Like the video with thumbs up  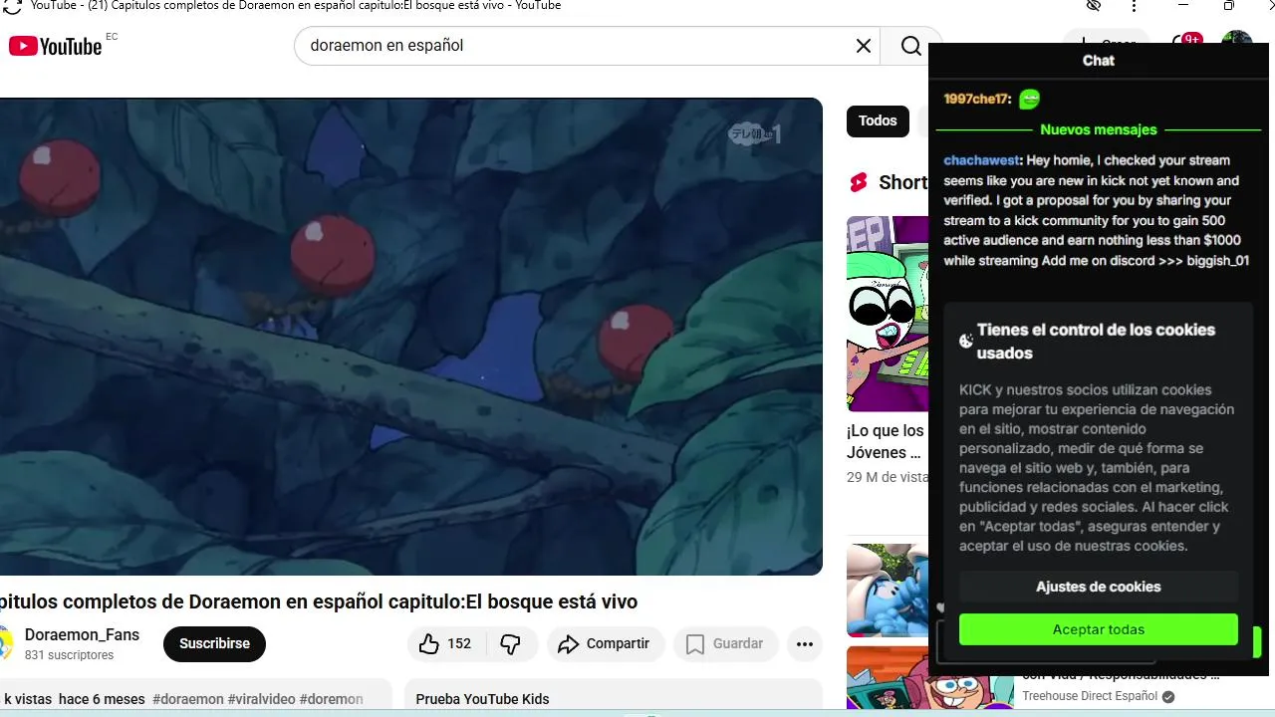[443, 644]
